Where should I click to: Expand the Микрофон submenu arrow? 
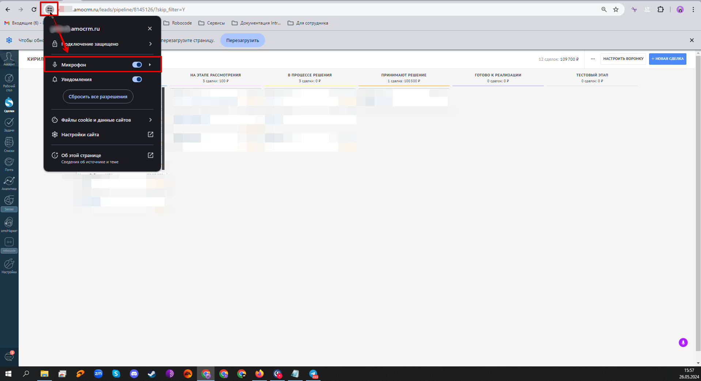(150, 65)
